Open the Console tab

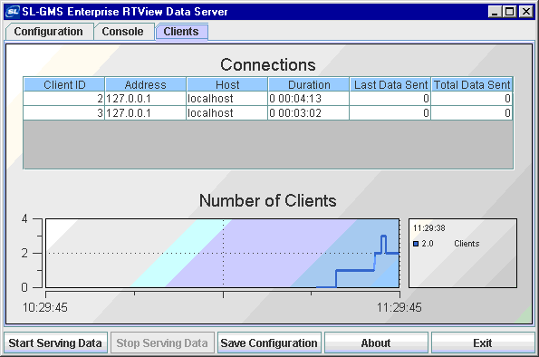pos(122,32)
